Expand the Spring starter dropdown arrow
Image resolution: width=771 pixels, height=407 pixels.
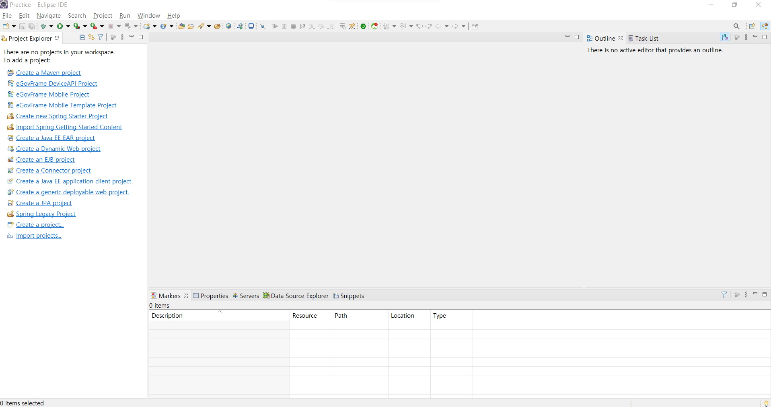171,26
